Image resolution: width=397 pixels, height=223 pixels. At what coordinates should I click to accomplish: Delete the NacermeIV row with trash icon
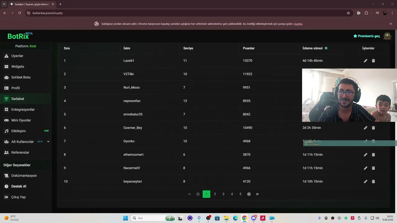click(373, 168)
